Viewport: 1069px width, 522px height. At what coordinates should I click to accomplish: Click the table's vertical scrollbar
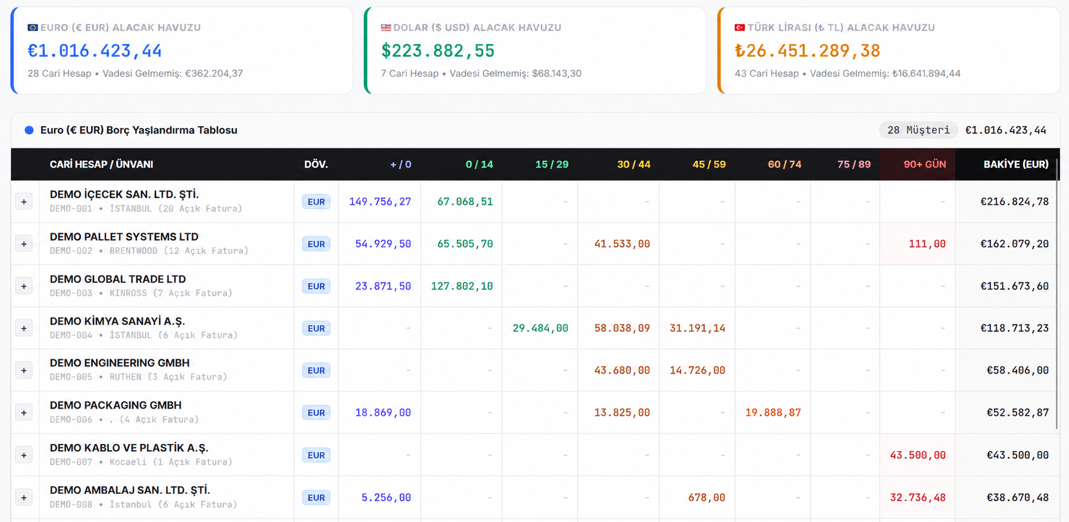(1057, 293)
